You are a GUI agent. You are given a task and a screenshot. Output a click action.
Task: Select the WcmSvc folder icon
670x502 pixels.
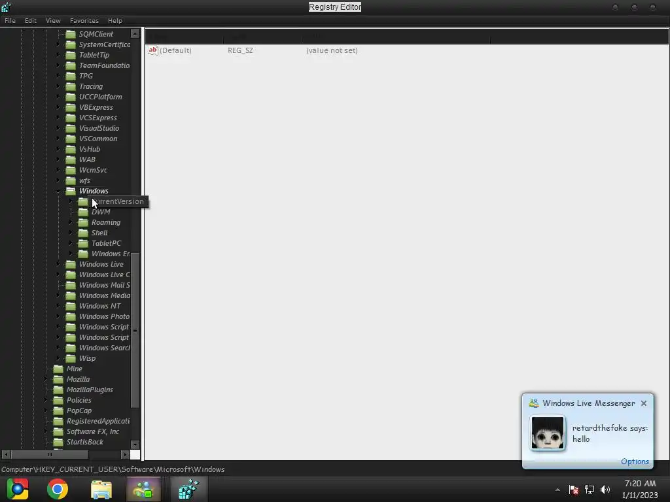(71, 170)
